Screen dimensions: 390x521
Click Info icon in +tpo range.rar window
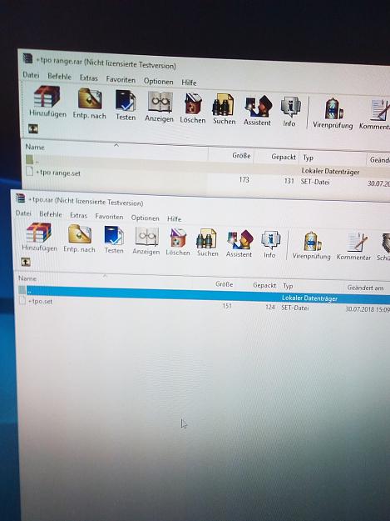click(290, 108)
